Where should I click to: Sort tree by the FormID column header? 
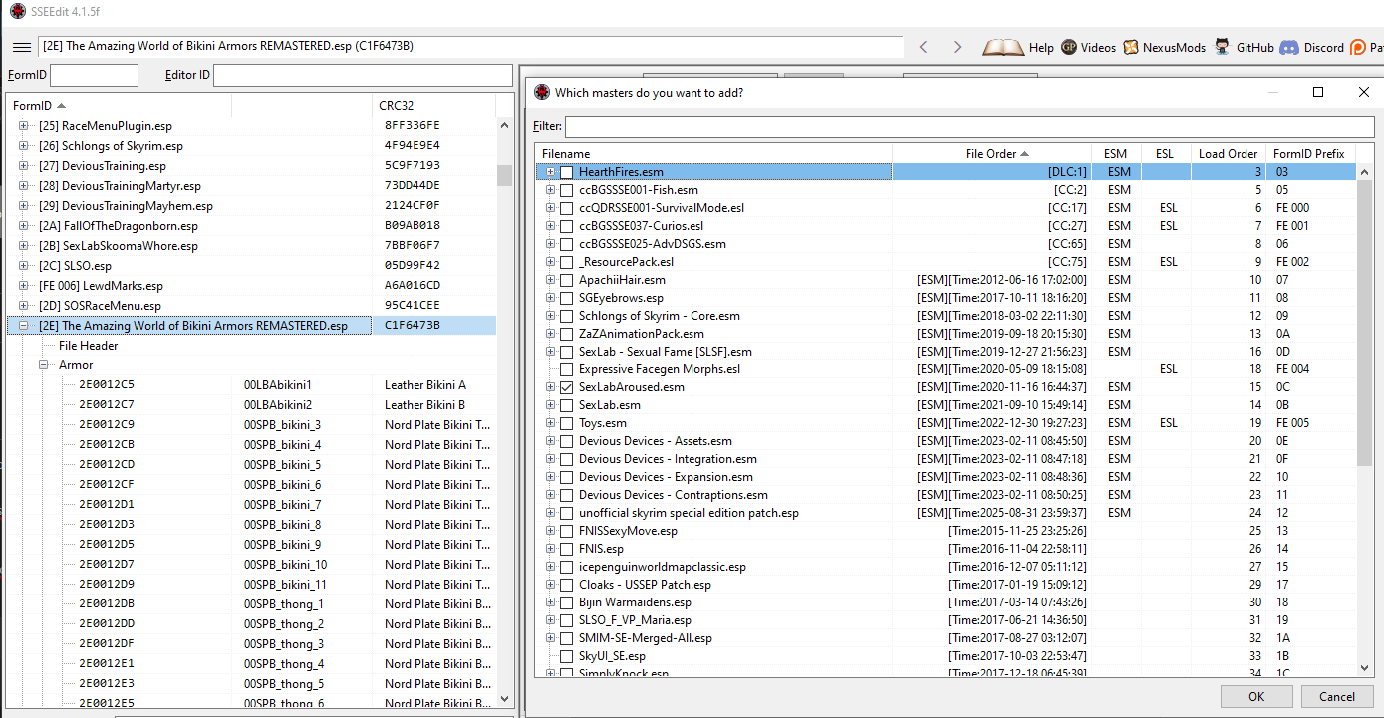[120, 106]
